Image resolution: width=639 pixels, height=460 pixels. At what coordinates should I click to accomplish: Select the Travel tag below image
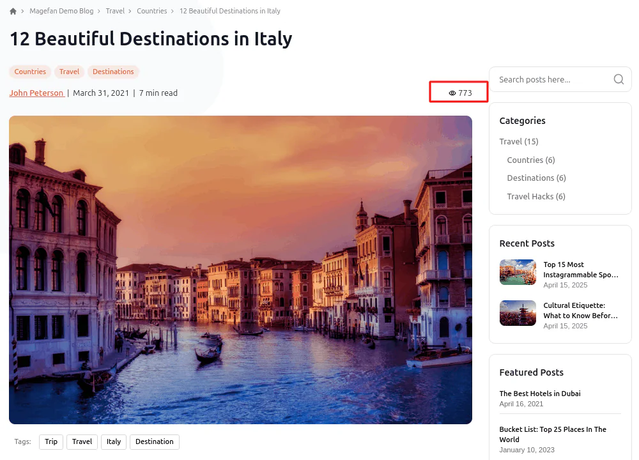tap(82, 441)
